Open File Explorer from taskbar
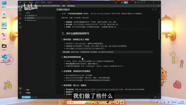This screenshot has height=105, width=186. pyautogui.click(x=93, y=102)
